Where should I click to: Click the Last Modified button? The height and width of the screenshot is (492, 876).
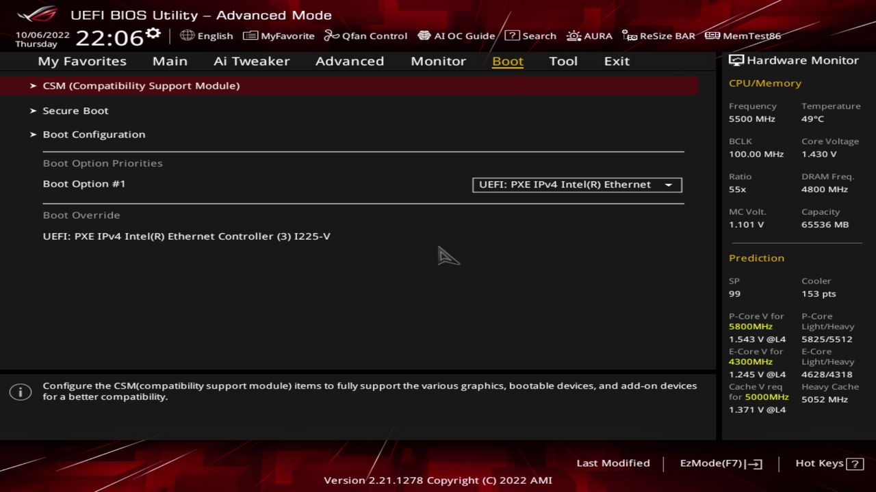click(613, 463)
